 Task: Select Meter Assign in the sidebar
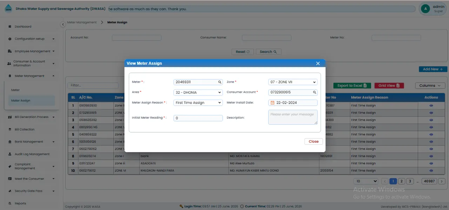[32, 101]
